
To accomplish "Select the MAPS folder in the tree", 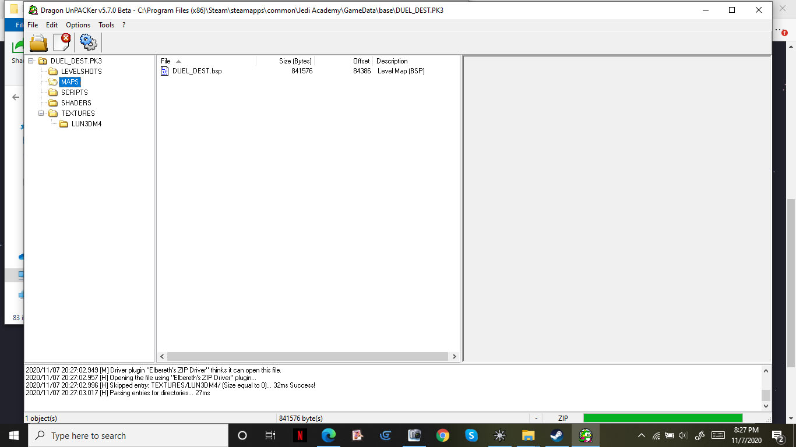I will click(69, 82).
